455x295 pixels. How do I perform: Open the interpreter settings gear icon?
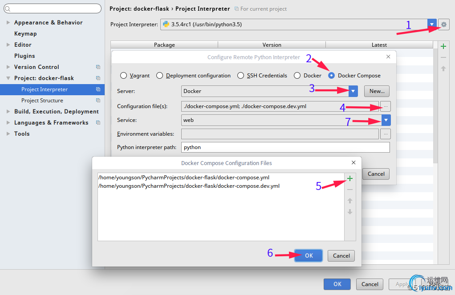pyautogui.click(x=444, y=24)
